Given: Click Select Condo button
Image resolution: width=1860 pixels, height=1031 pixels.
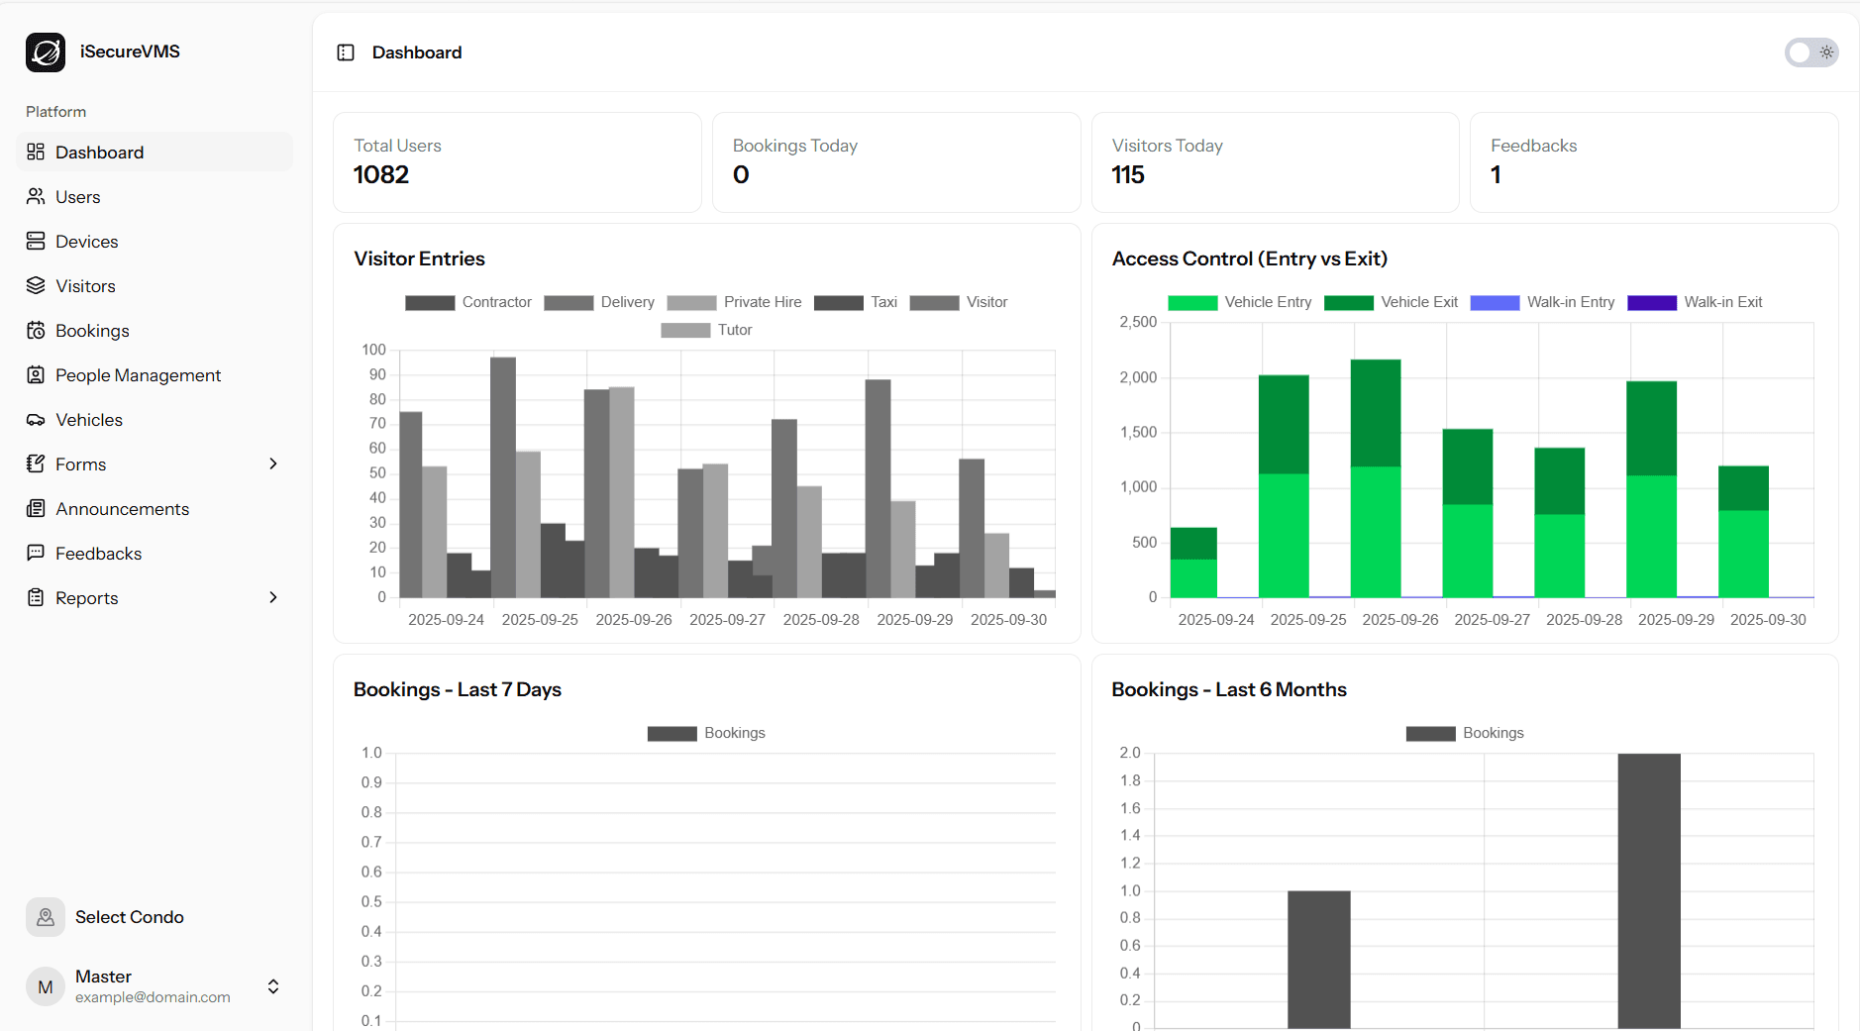Looking at the screenshot, I should pos(129,917).
